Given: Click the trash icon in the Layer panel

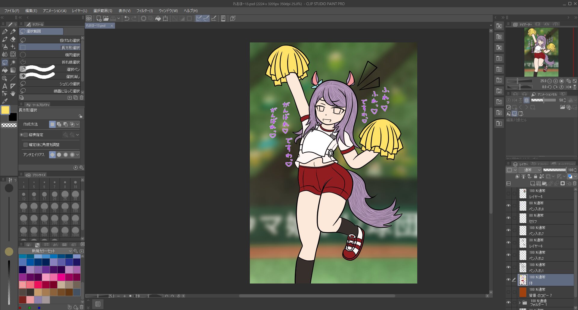Looking at the screenshot, I should click(x=575, y=183).
